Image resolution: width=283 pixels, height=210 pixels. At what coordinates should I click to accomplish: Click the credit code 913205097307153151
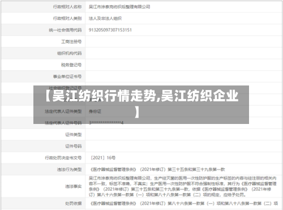click(x=110, y=30)
